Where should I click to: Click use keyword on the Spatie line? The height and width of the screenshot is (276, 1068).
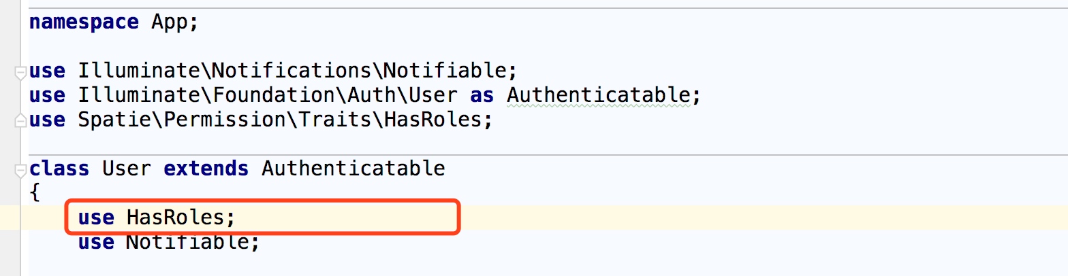(47, 120)
